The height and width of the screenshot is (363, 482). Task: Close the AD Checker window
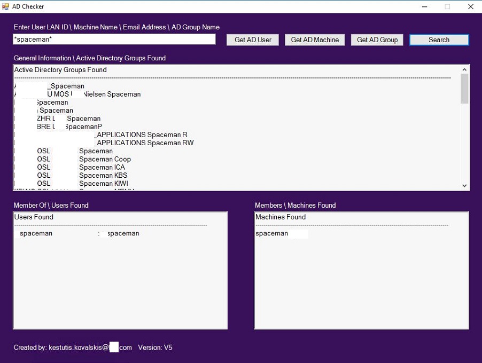point(471,6)
